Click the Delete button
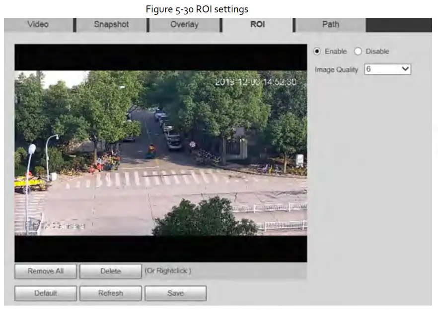438x310 pixels. click(110, 271)
